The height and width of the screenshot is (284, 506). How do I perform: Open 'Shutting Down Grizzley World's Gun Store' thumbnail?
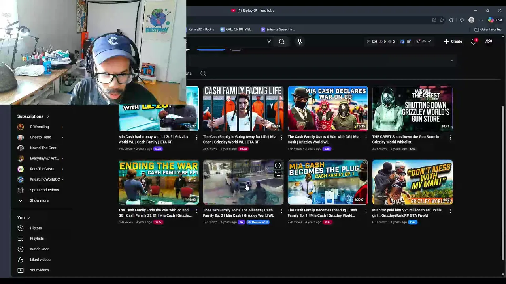tap(412, 108)
